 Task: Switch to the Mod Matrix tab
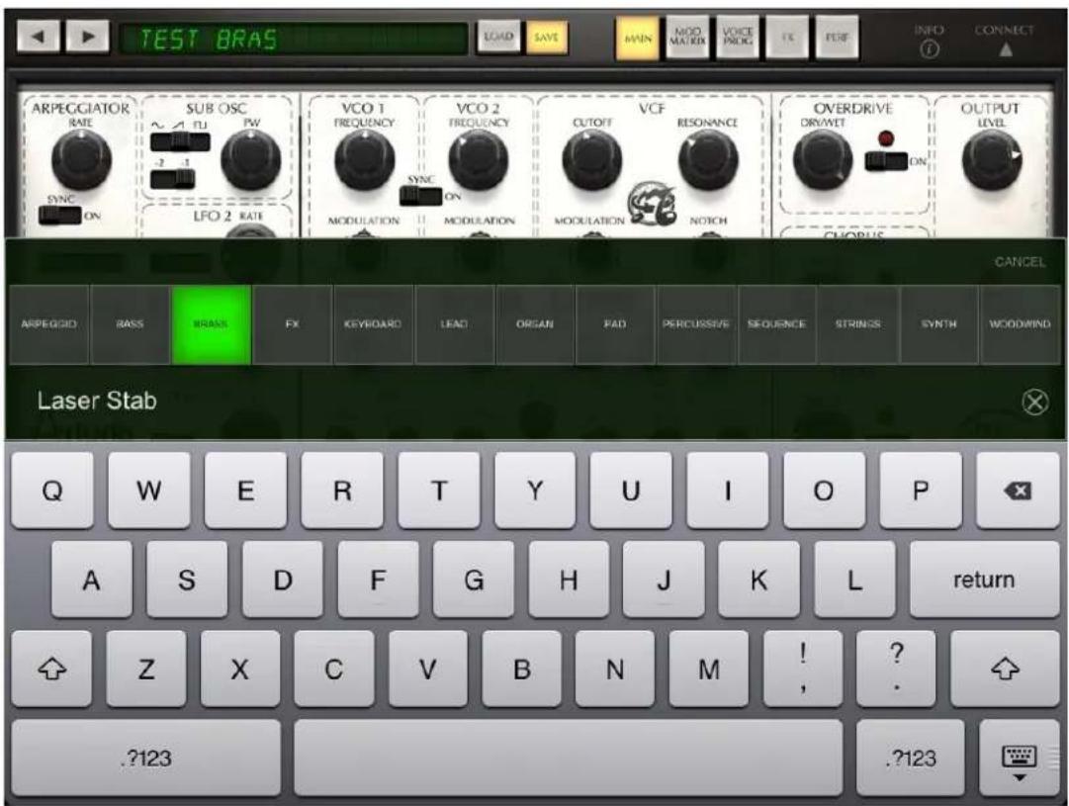click(x=687, y=39)
